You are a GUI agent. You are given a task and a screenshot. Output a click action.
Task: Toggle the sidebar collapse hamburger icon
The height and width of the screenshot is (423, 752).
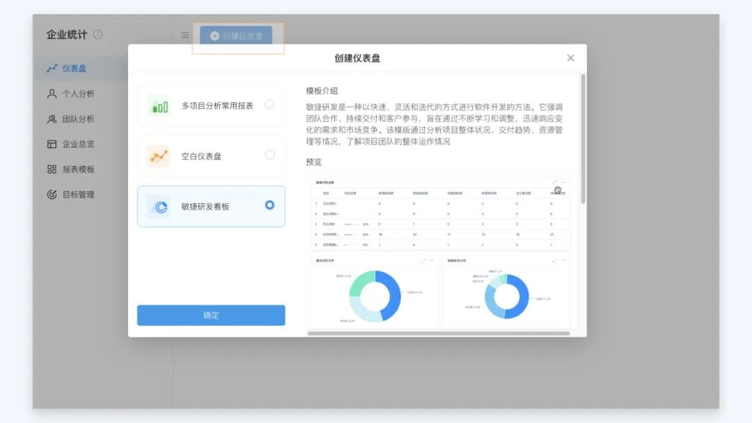tap(185, 35)
